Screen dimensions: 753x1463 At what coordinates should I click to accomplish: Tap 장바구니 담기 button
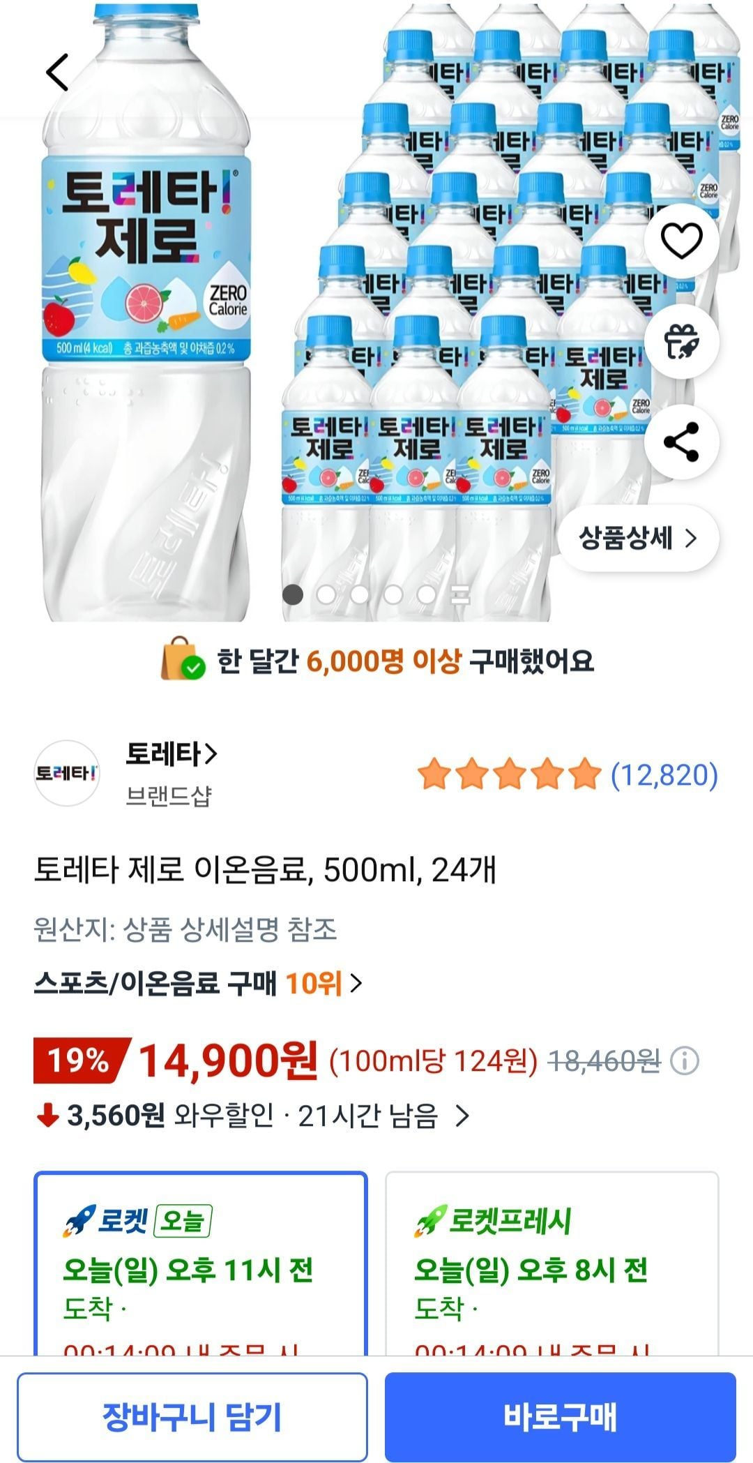(192, 1416)
